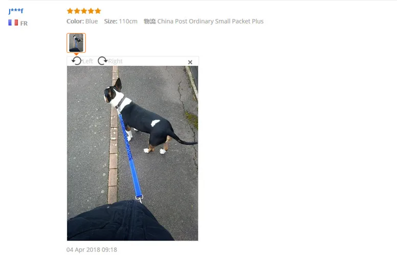The width and height of the screenshot is (397, 256).
Task: Click the French flag icon
Action: click(13, 23)
